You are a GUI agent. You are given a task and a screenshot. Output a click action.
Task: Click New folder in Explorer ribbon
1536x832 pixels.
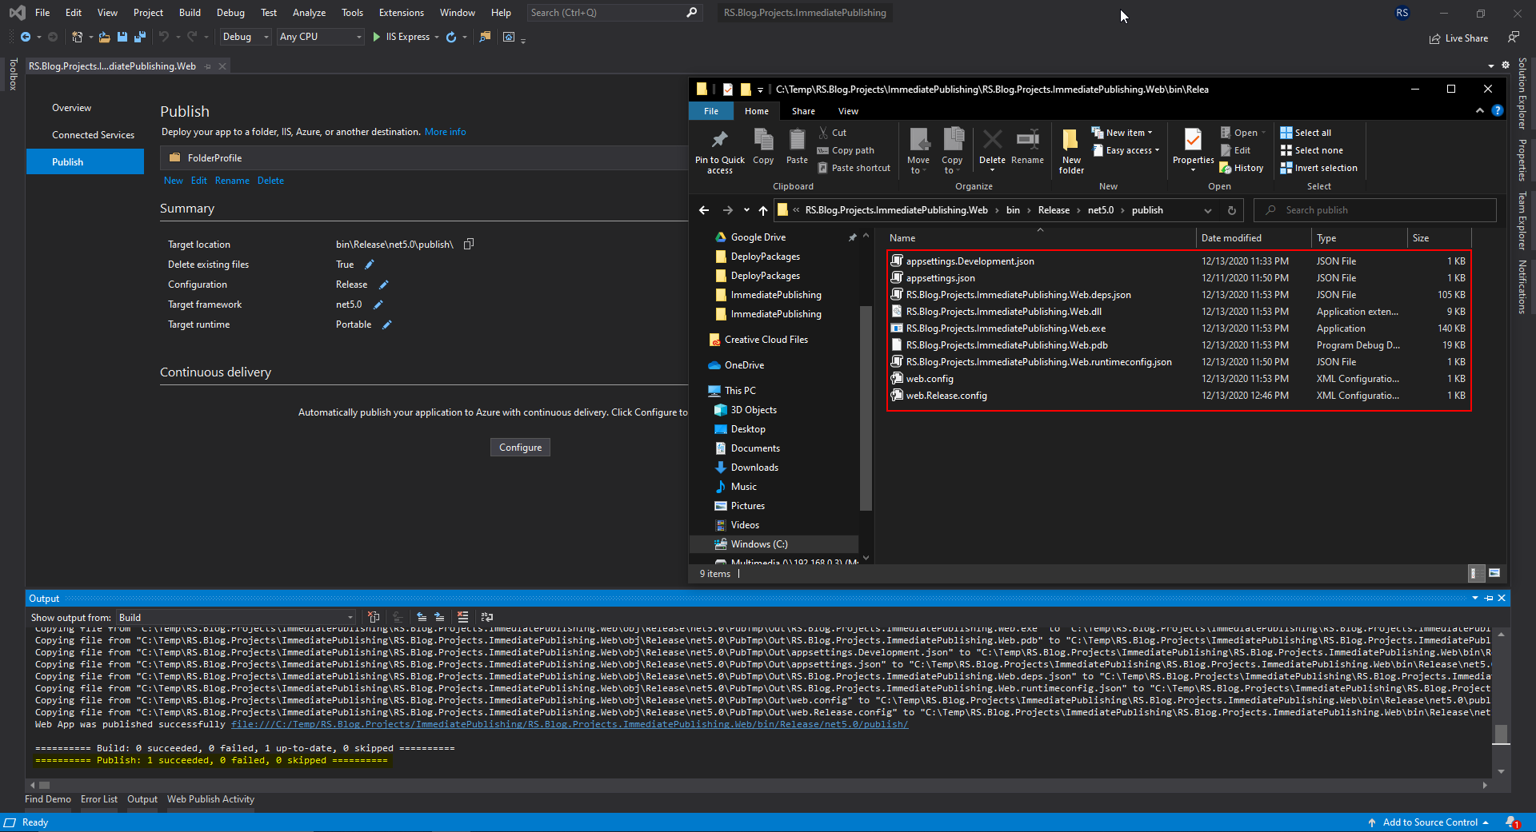click(1071, 151)
